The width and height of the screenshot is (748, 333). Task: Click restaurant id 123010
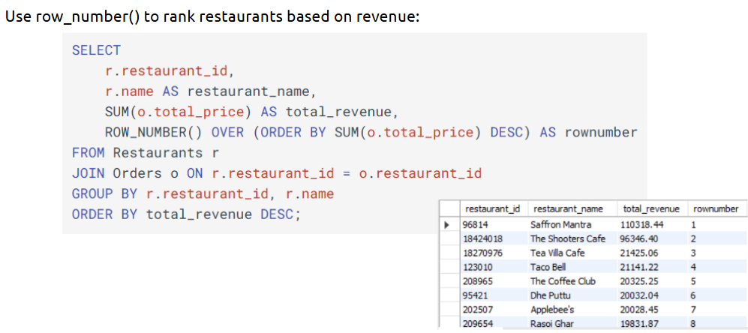(477, 267)
